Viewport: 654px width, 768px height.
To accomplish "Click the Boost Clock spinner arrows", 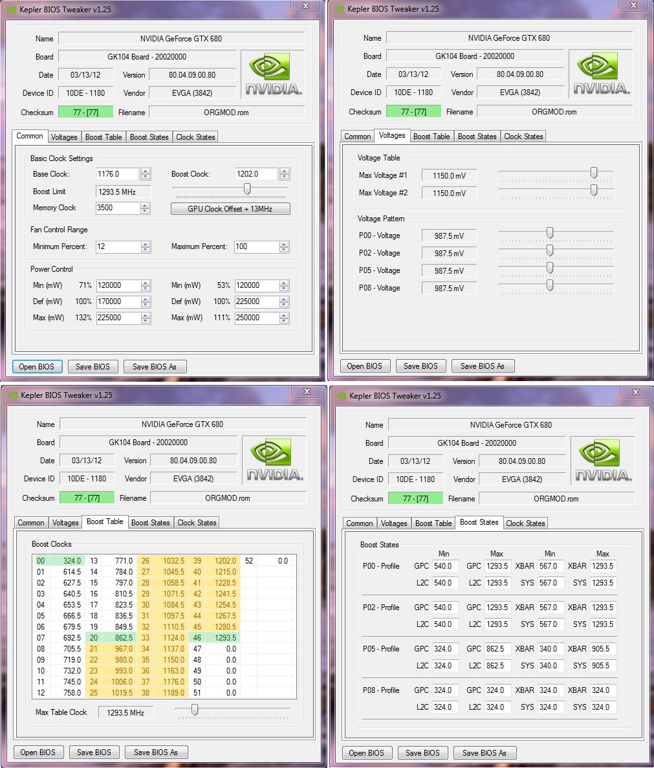I will point(285,174).
